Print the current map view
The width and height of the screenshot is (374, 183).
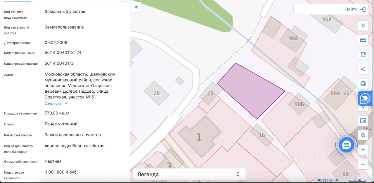pos(363,84)
